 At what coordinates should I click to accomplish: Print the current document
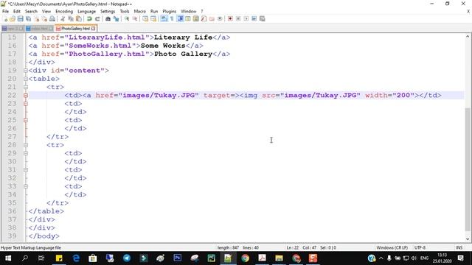[x=52, y=18]
